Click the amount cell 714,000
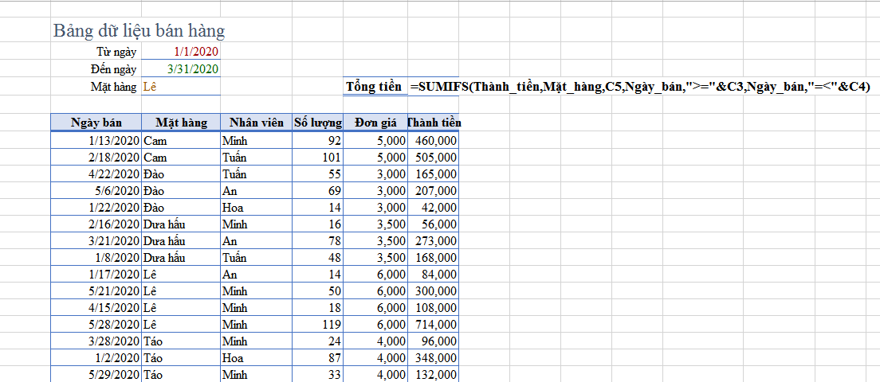 tap(435, 325)
